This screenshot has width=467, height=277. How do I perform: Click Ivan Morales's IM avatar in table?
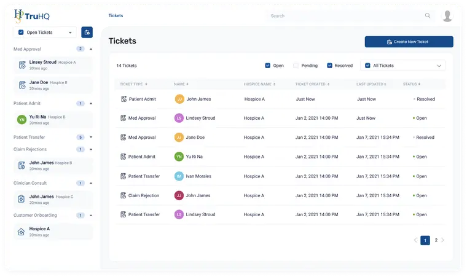tap(179, 176)
